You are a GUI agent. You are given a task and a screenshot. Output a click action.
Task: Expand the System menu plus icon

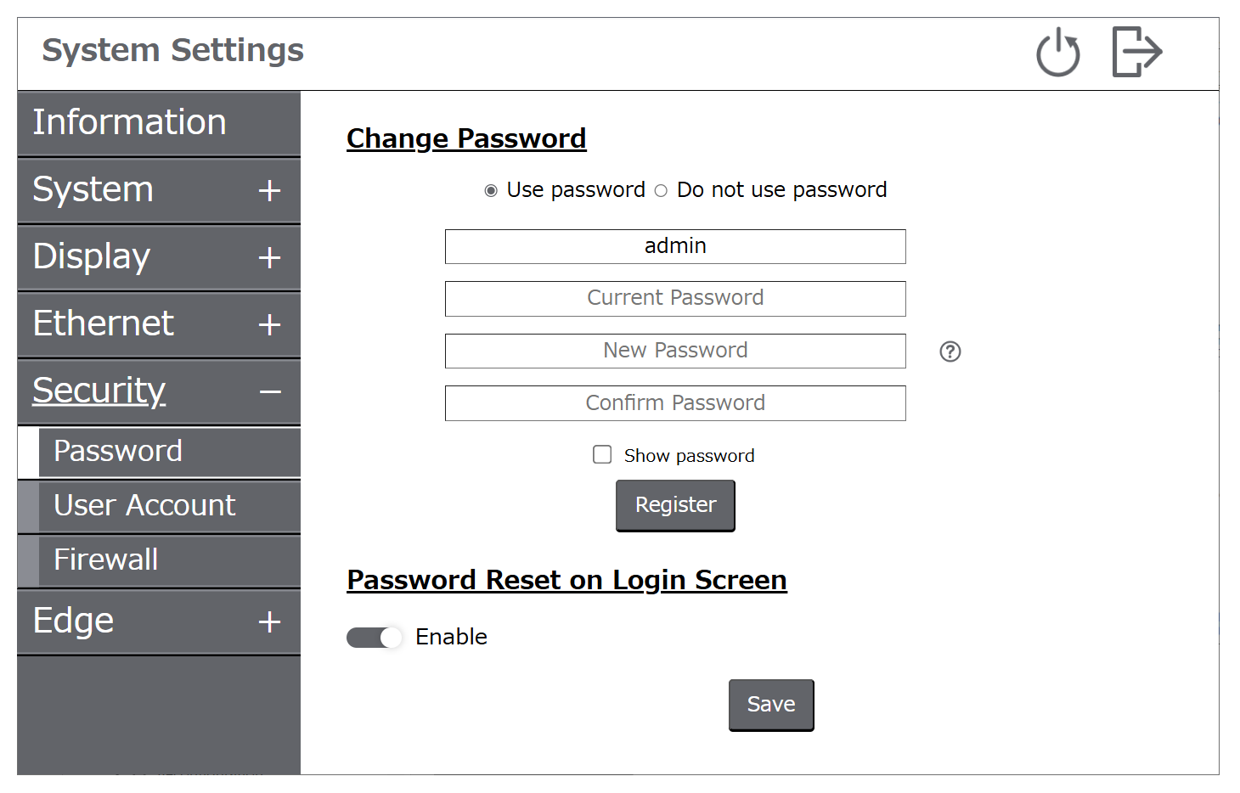[269, 191]
